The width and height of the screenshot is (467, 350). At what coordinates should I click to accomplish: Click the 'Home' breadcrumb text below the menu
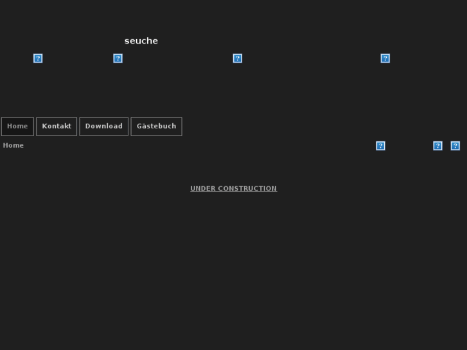click(x=13, y=145)
